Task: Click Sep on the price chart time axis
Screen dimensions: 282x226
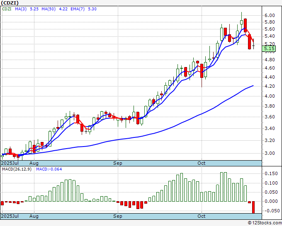Action: click(x=117, y=163)
